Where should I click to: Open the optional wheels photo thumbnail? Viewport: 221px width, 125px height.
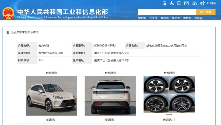click(x=169, y=94)
